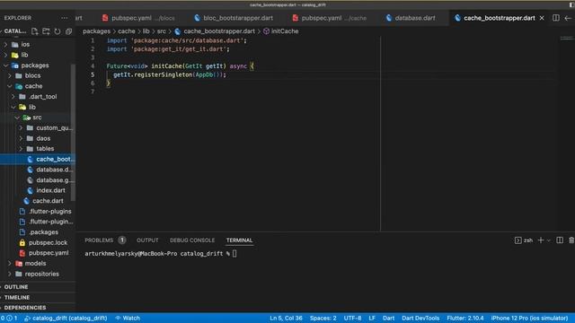Screen dimensions: 575x323
Task: Click the back arrow at top right of the editor
Action: pyautogui.click(x=568, y=18)
